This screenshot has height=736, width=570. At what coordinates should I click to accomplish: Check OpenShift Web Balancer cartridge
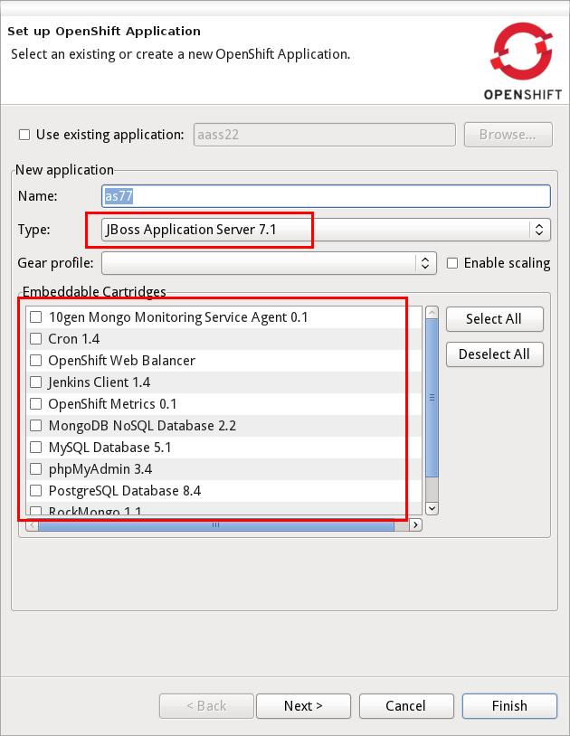(x=35, y=361)
